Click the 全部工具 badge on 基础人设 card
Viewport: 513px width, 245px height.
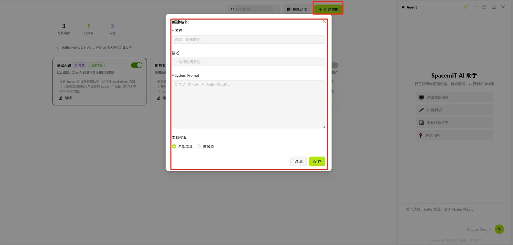point(97,65)
